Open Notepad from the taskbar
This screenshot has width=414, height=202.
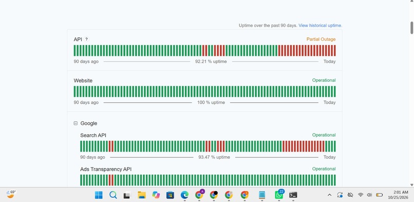pyautogui.click(x=262, y=195)
